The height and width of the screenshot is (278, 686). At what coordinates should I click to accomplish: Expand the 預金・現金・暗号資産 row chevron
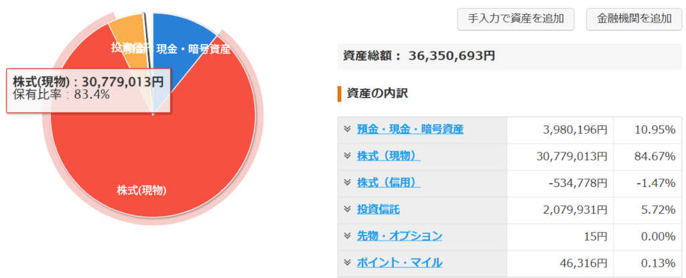pyautogui.click(x=348, y=129)
